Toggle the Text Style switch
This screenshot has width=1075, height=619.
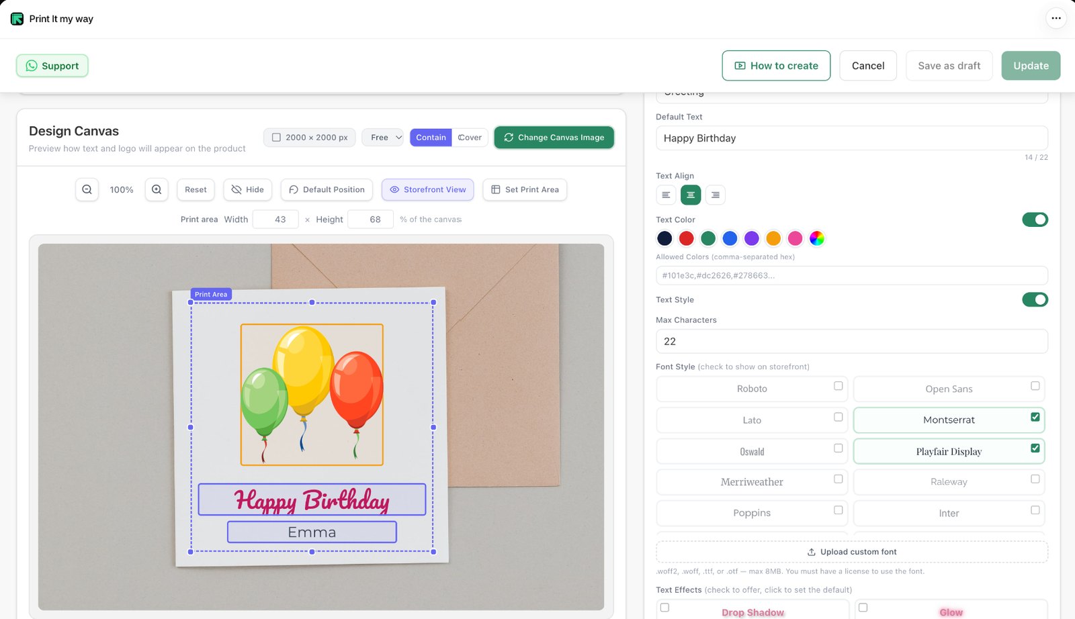point(1035,299)
